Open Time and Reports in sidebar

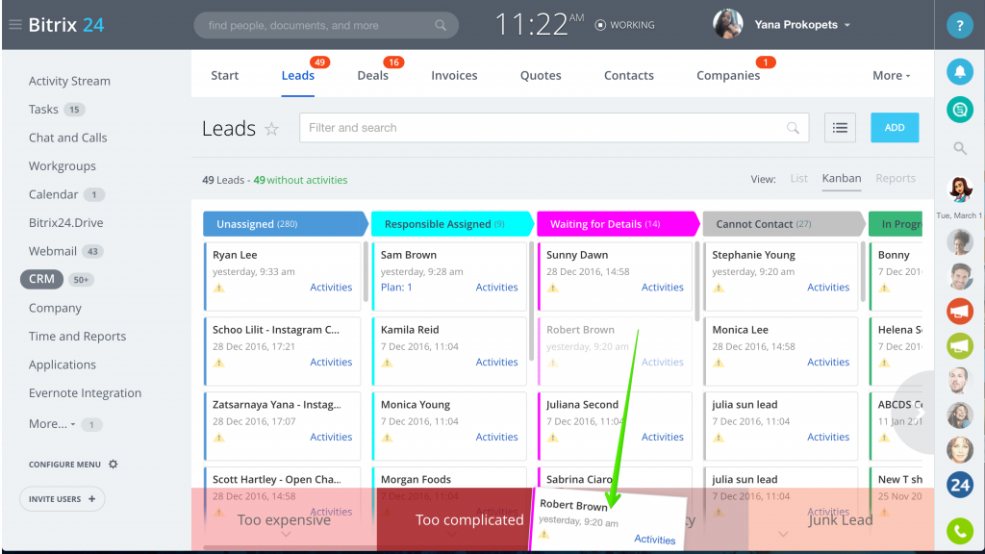77,337
